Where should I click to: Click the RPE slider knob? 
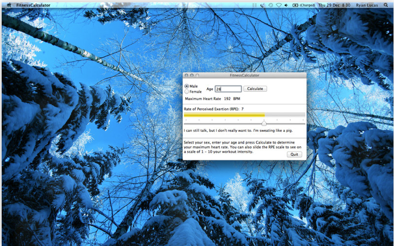pyautogui.click(x=264, y=123)
